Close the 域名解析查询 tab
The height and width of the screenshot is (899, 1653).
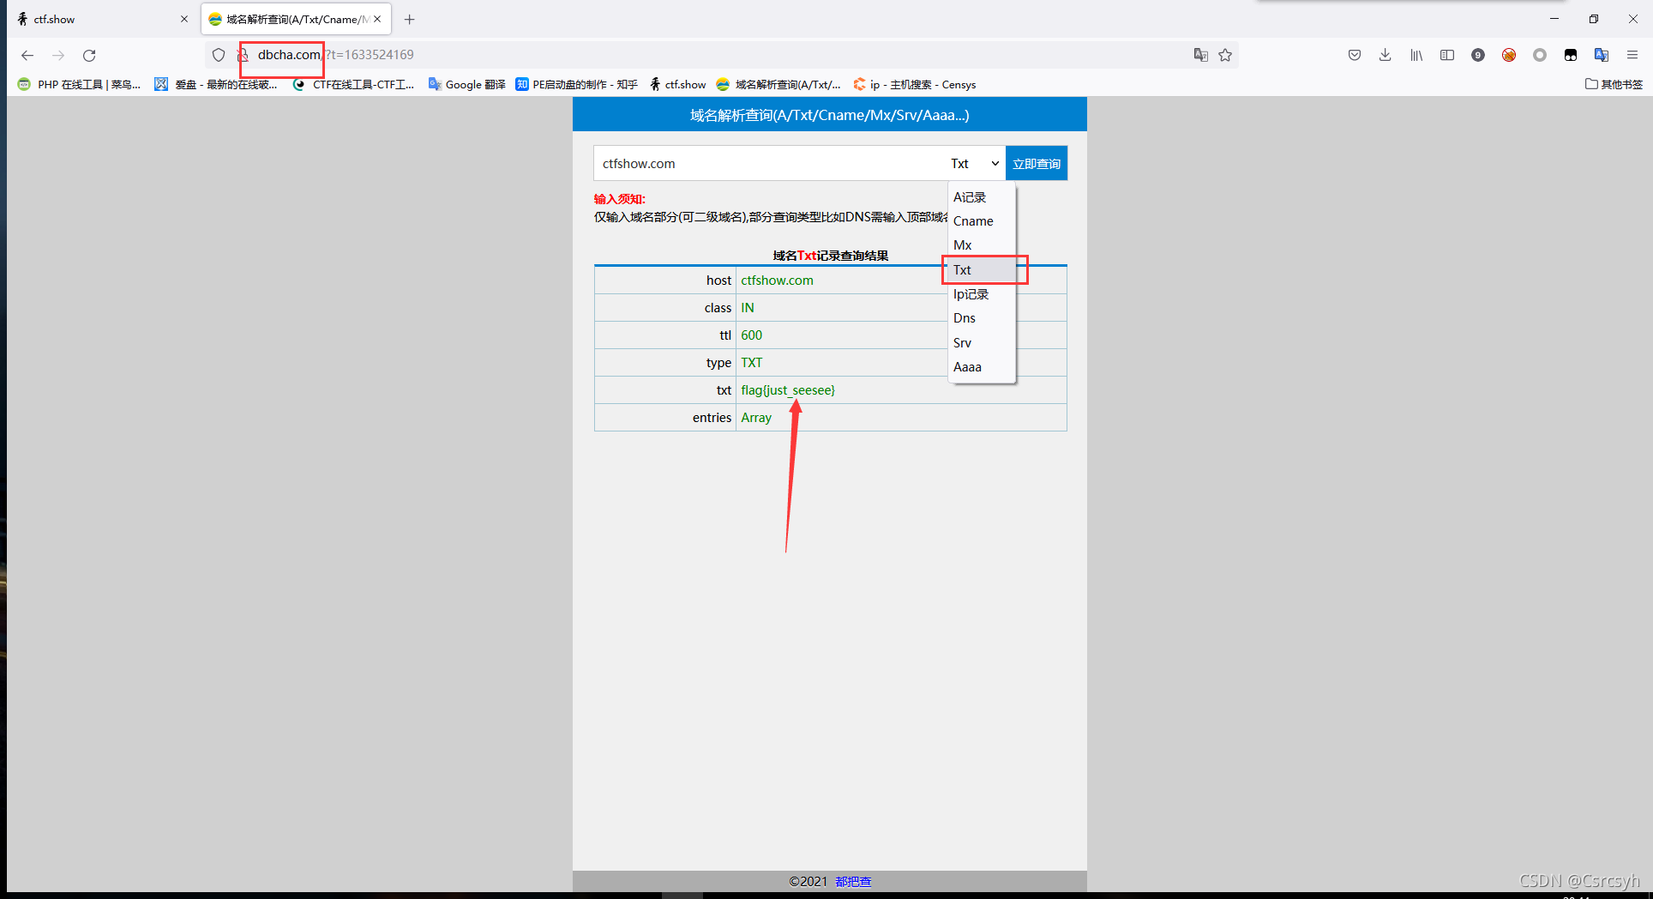click(x=377, y=19)
